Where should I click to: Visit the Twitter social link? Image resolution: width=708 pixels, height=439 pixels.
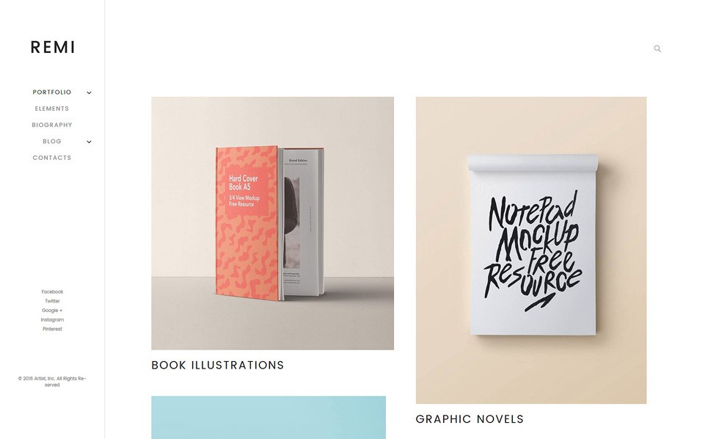pyautogui.click(x=52, y=301)
